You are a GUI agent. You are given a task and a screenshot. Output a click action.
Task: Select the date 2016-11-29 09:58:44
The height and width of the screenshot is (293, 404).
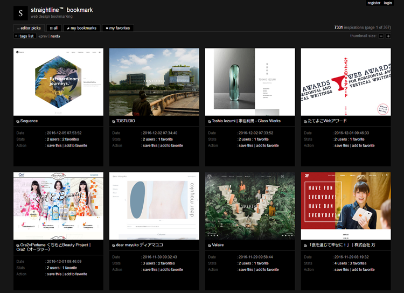255,257
